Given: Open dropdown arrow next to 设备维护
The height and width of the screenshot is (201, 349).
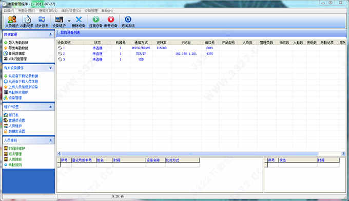Looking at the screenshot, I should [69, 21].
